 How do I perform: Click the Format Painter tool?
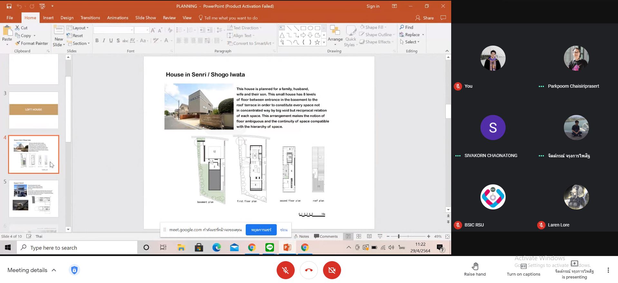32,43
